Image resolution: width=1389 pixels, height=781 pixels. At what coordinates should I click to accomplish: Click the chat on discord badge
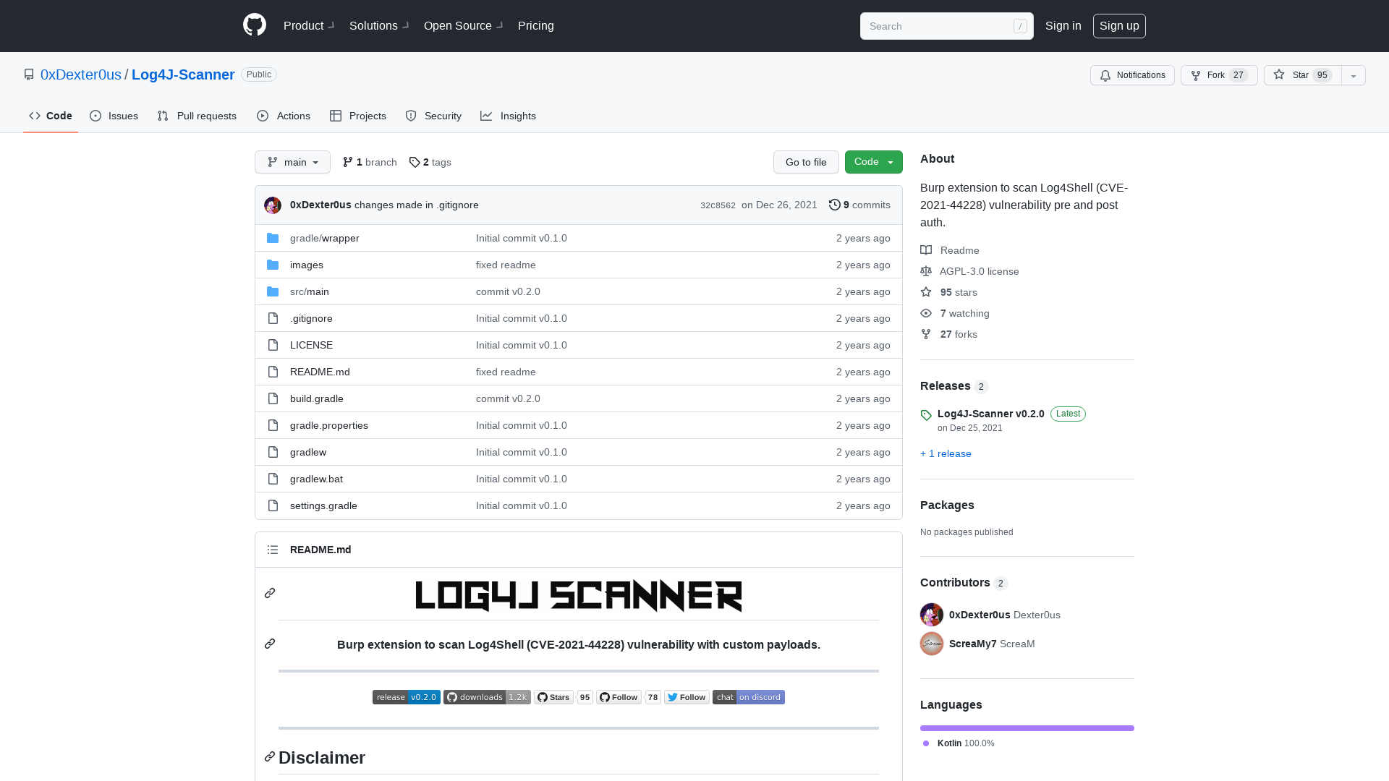coord(749,697)
